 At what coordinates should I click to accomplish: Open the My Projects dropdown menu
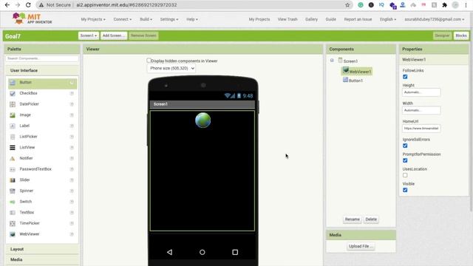tap(93, 19)
